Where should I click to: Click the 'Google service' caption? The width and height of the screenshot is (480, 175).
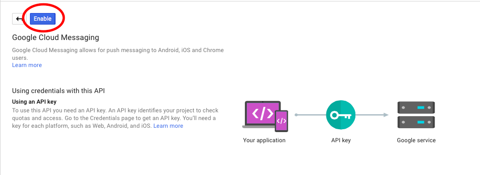pos(416,140)
